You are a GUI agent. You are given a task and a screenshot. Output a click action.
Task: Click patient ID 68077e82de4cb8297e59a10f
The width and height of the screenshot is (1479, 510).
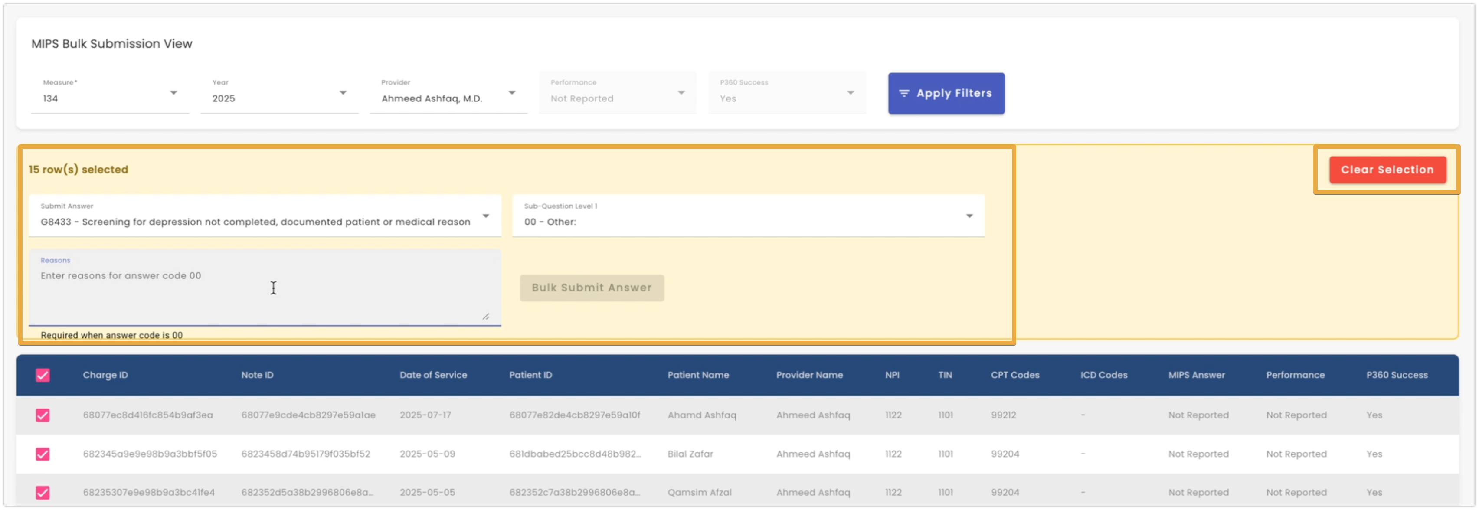pyautogui.click(x=575, y=415)
